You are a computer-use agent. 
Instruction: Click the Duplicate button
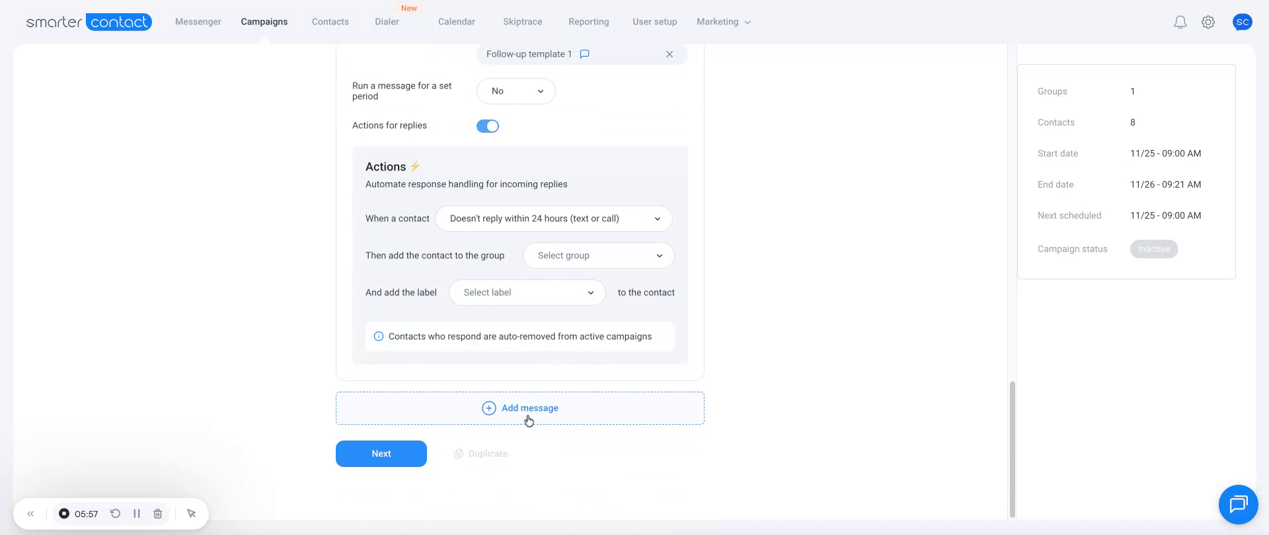point(481,454)
